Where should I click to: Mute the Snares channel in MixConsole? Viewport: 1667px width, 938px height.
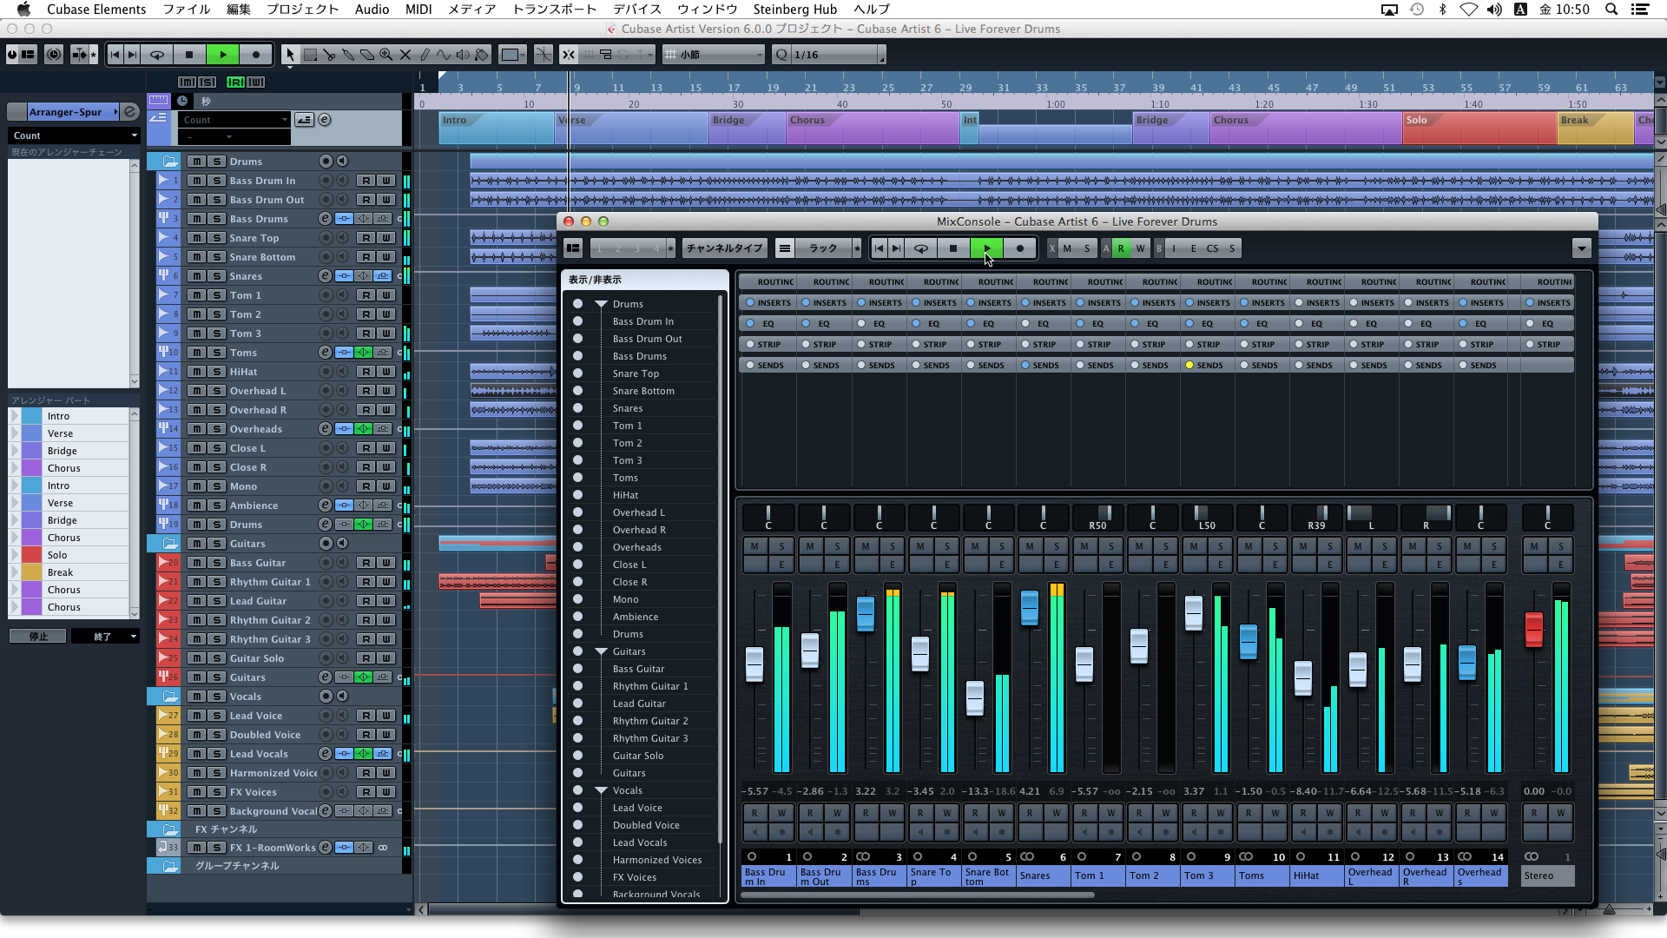[1030, 546]
